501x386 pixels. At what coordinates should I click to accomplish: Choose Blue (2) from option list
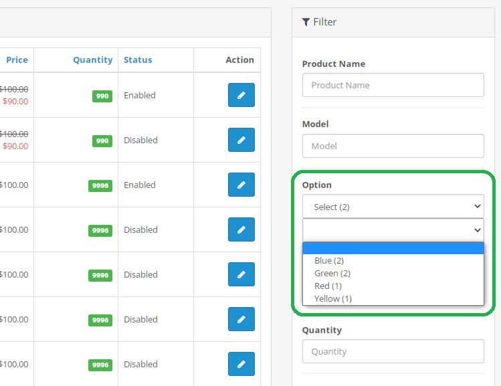[329, 260]
